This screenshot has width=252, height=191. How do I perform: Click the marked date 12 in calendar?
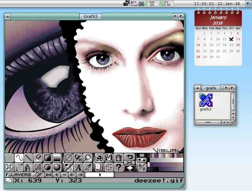(x=231, y=39)
